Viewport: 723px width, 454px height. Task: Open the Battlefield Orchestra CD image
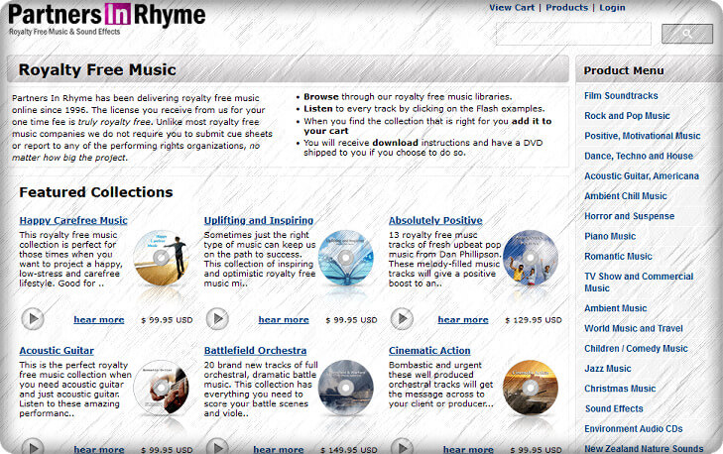(346, 388)
